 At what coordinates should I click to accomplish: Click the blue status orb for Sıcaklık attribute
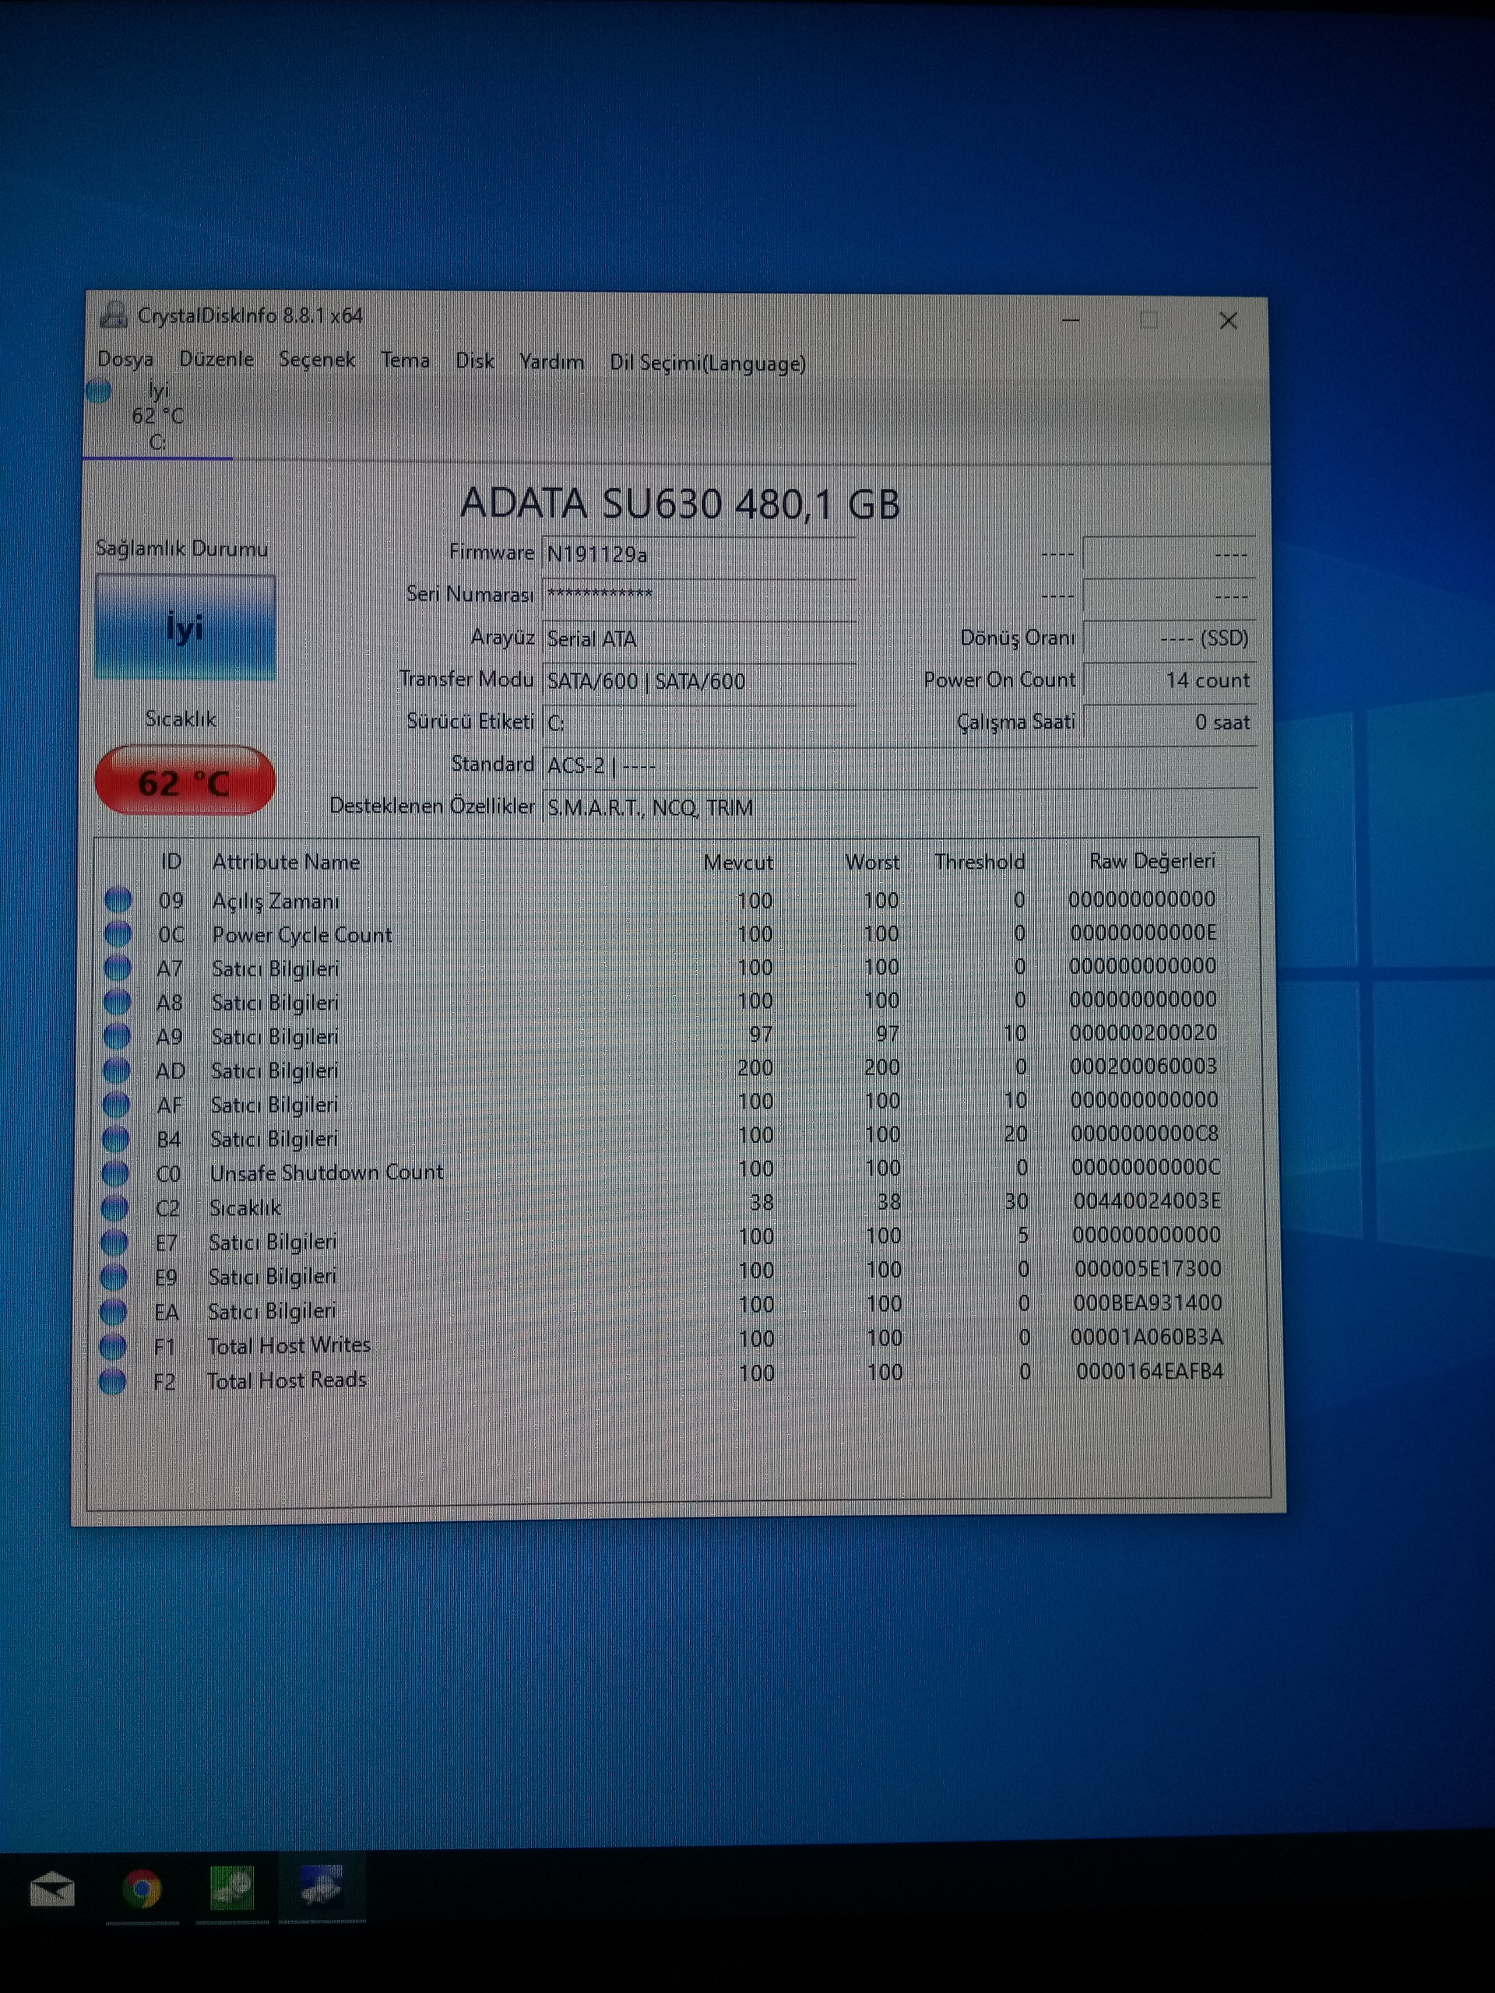[x=114, y=1207]
